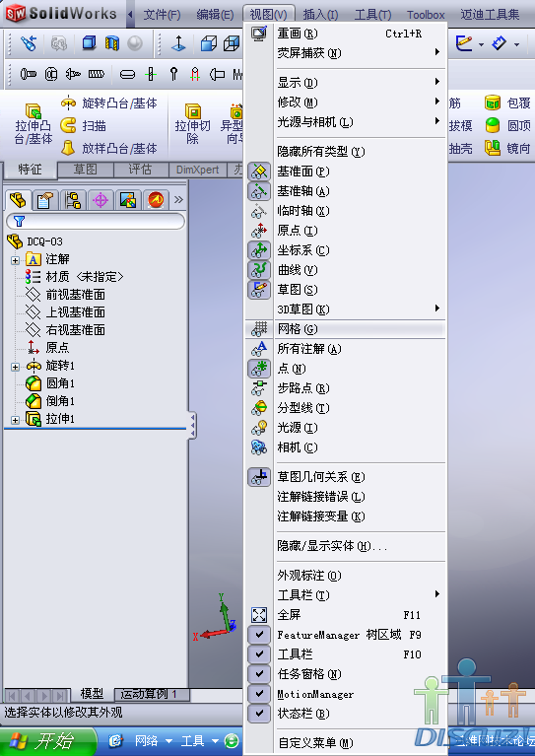
Task: Choose 隐藏/显示实体 menu entry
Action: [x=346, y=546]
